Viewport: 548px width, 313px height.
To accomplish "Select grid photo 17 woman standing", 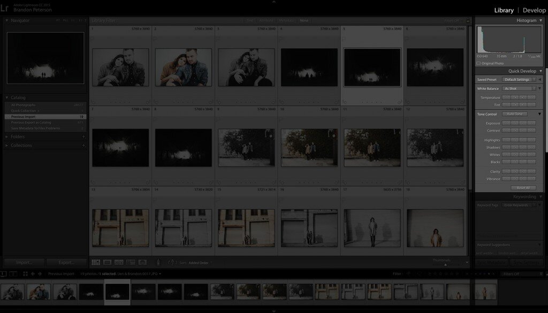I will click(372, 228).
